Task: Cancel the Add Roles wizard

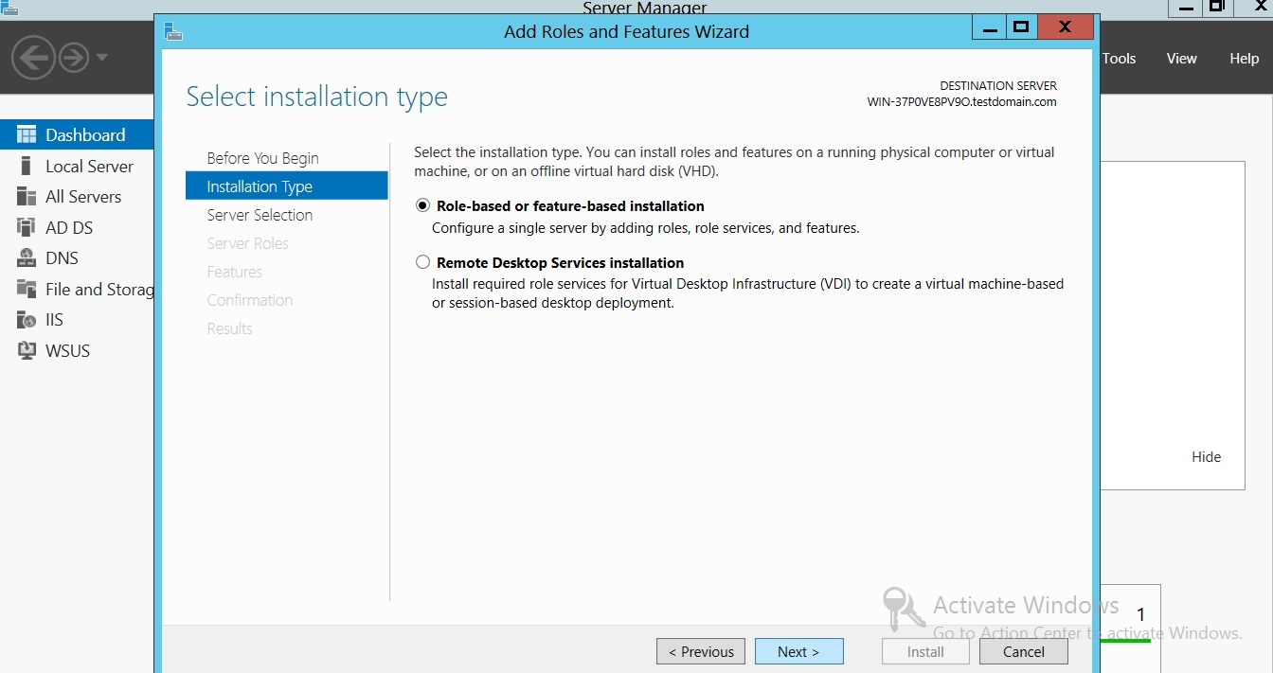Action: 1023,651
